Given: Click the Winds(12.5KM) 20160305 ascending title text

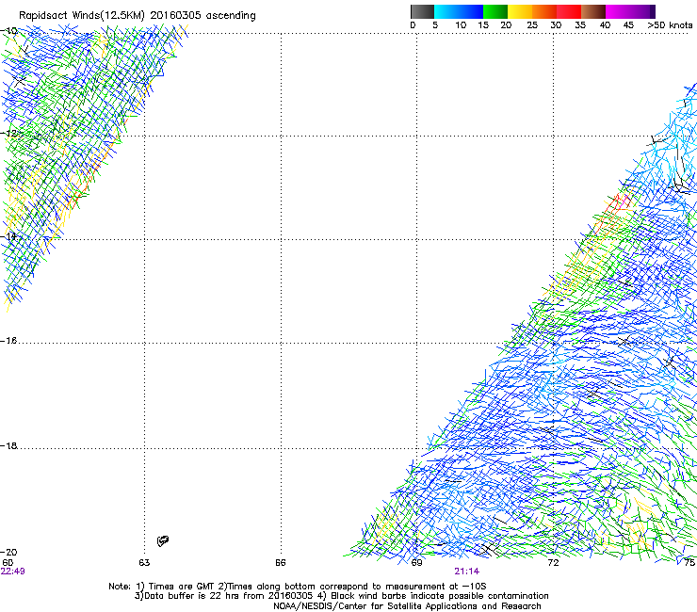Looking at the screenshot, I should point(163,16).
